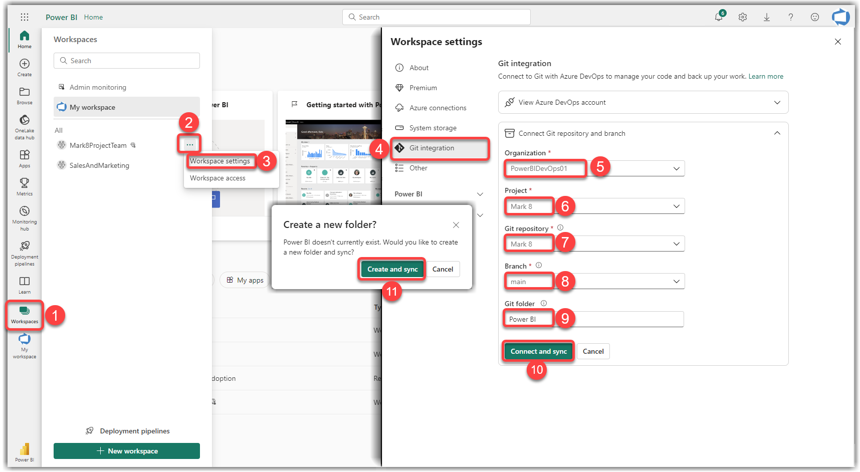Open Monitoring hub in the sidebar

[x=25, y=218]
